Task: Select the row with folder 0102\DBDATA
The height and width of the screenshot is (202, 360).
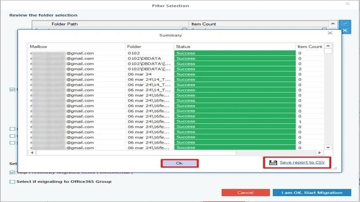Action: pos(176,58)
